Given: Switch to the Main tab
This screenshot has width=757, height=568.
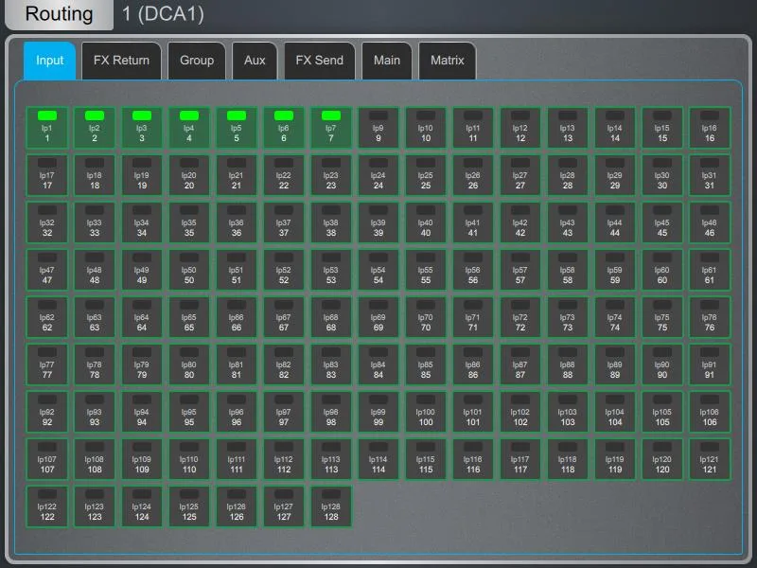Looking at the screenshot, I should [x=387, y=61].
